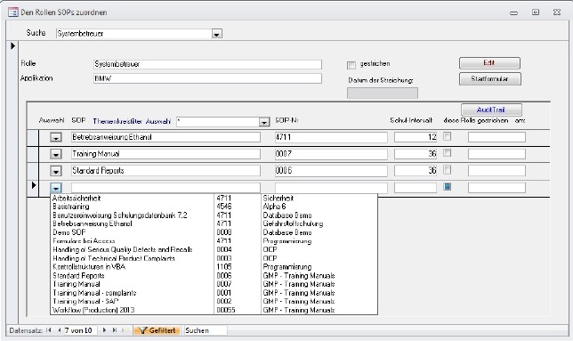The image size is (573, 341).
Task: Click the Suchen box in navigation bar
Action: 206,330
